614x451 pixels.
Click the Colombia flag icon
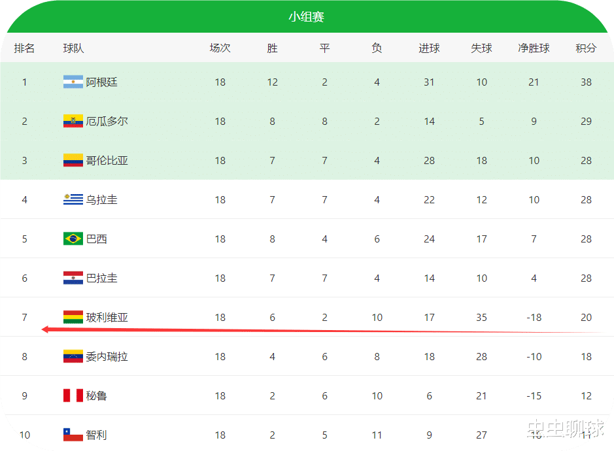73,161
